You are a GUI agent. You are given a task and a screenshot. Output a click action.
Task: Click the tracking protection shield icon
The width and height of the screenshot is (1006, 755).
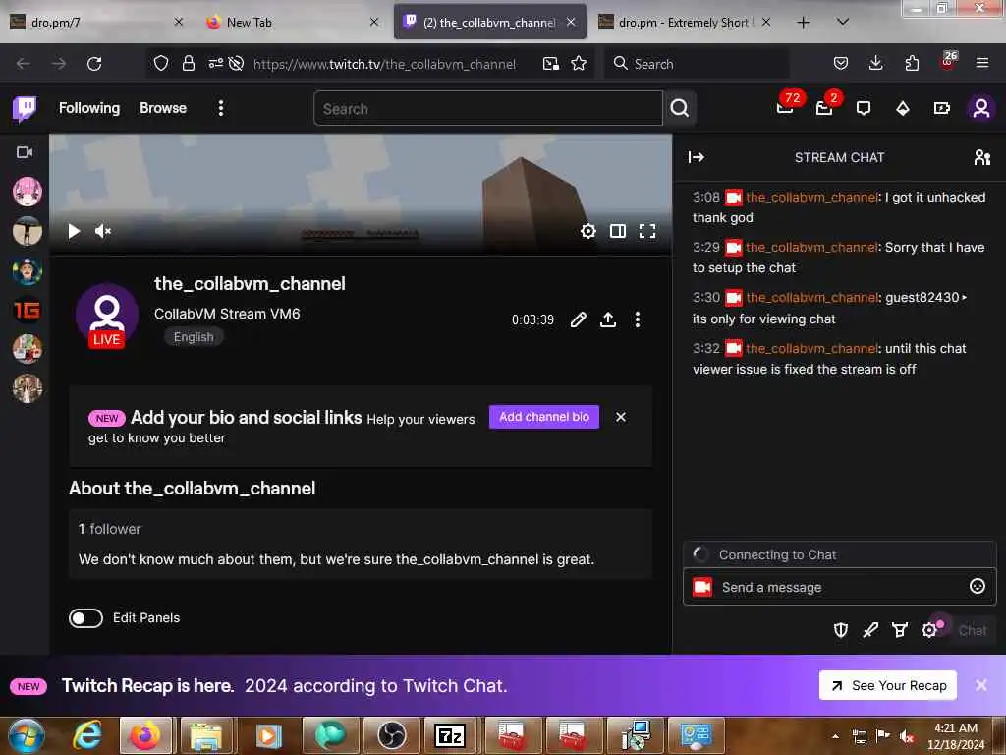tap(161, 64)
